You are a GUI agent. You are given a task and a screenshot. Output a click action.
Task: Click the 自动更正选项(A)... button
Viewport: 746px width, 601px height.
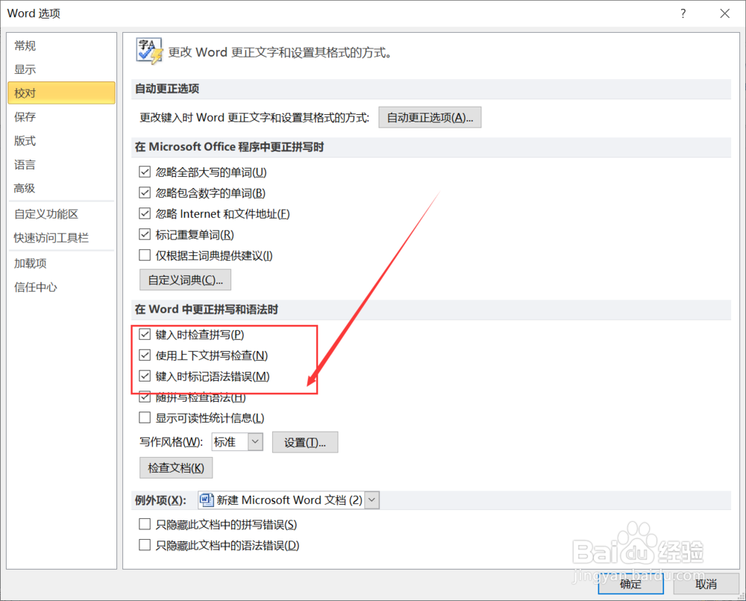[x=430, y=117]
